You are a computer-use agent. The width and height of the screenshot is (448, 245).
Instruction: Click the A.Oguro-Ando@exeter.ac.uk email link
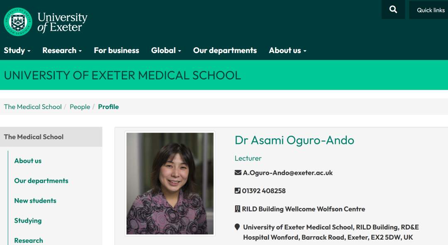click(288, 172)
